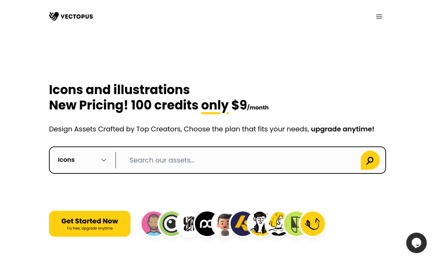Open the chat bubble widget
This screenshot has height=260, width=435.
coord(416,243)
